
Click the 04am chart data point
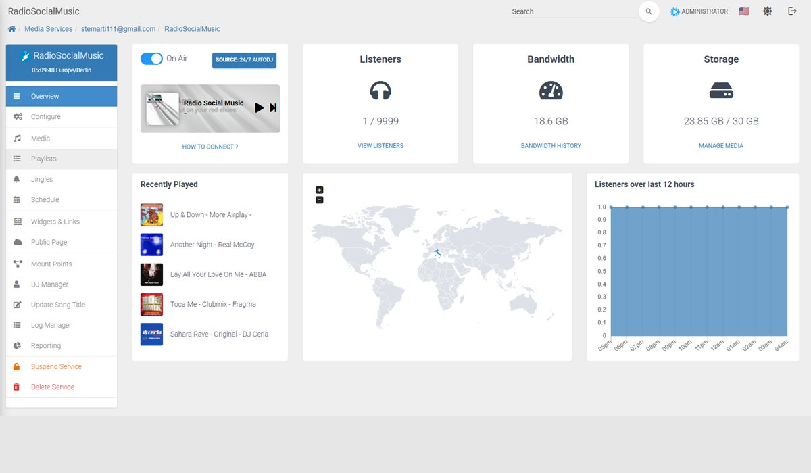coord(787,207)
